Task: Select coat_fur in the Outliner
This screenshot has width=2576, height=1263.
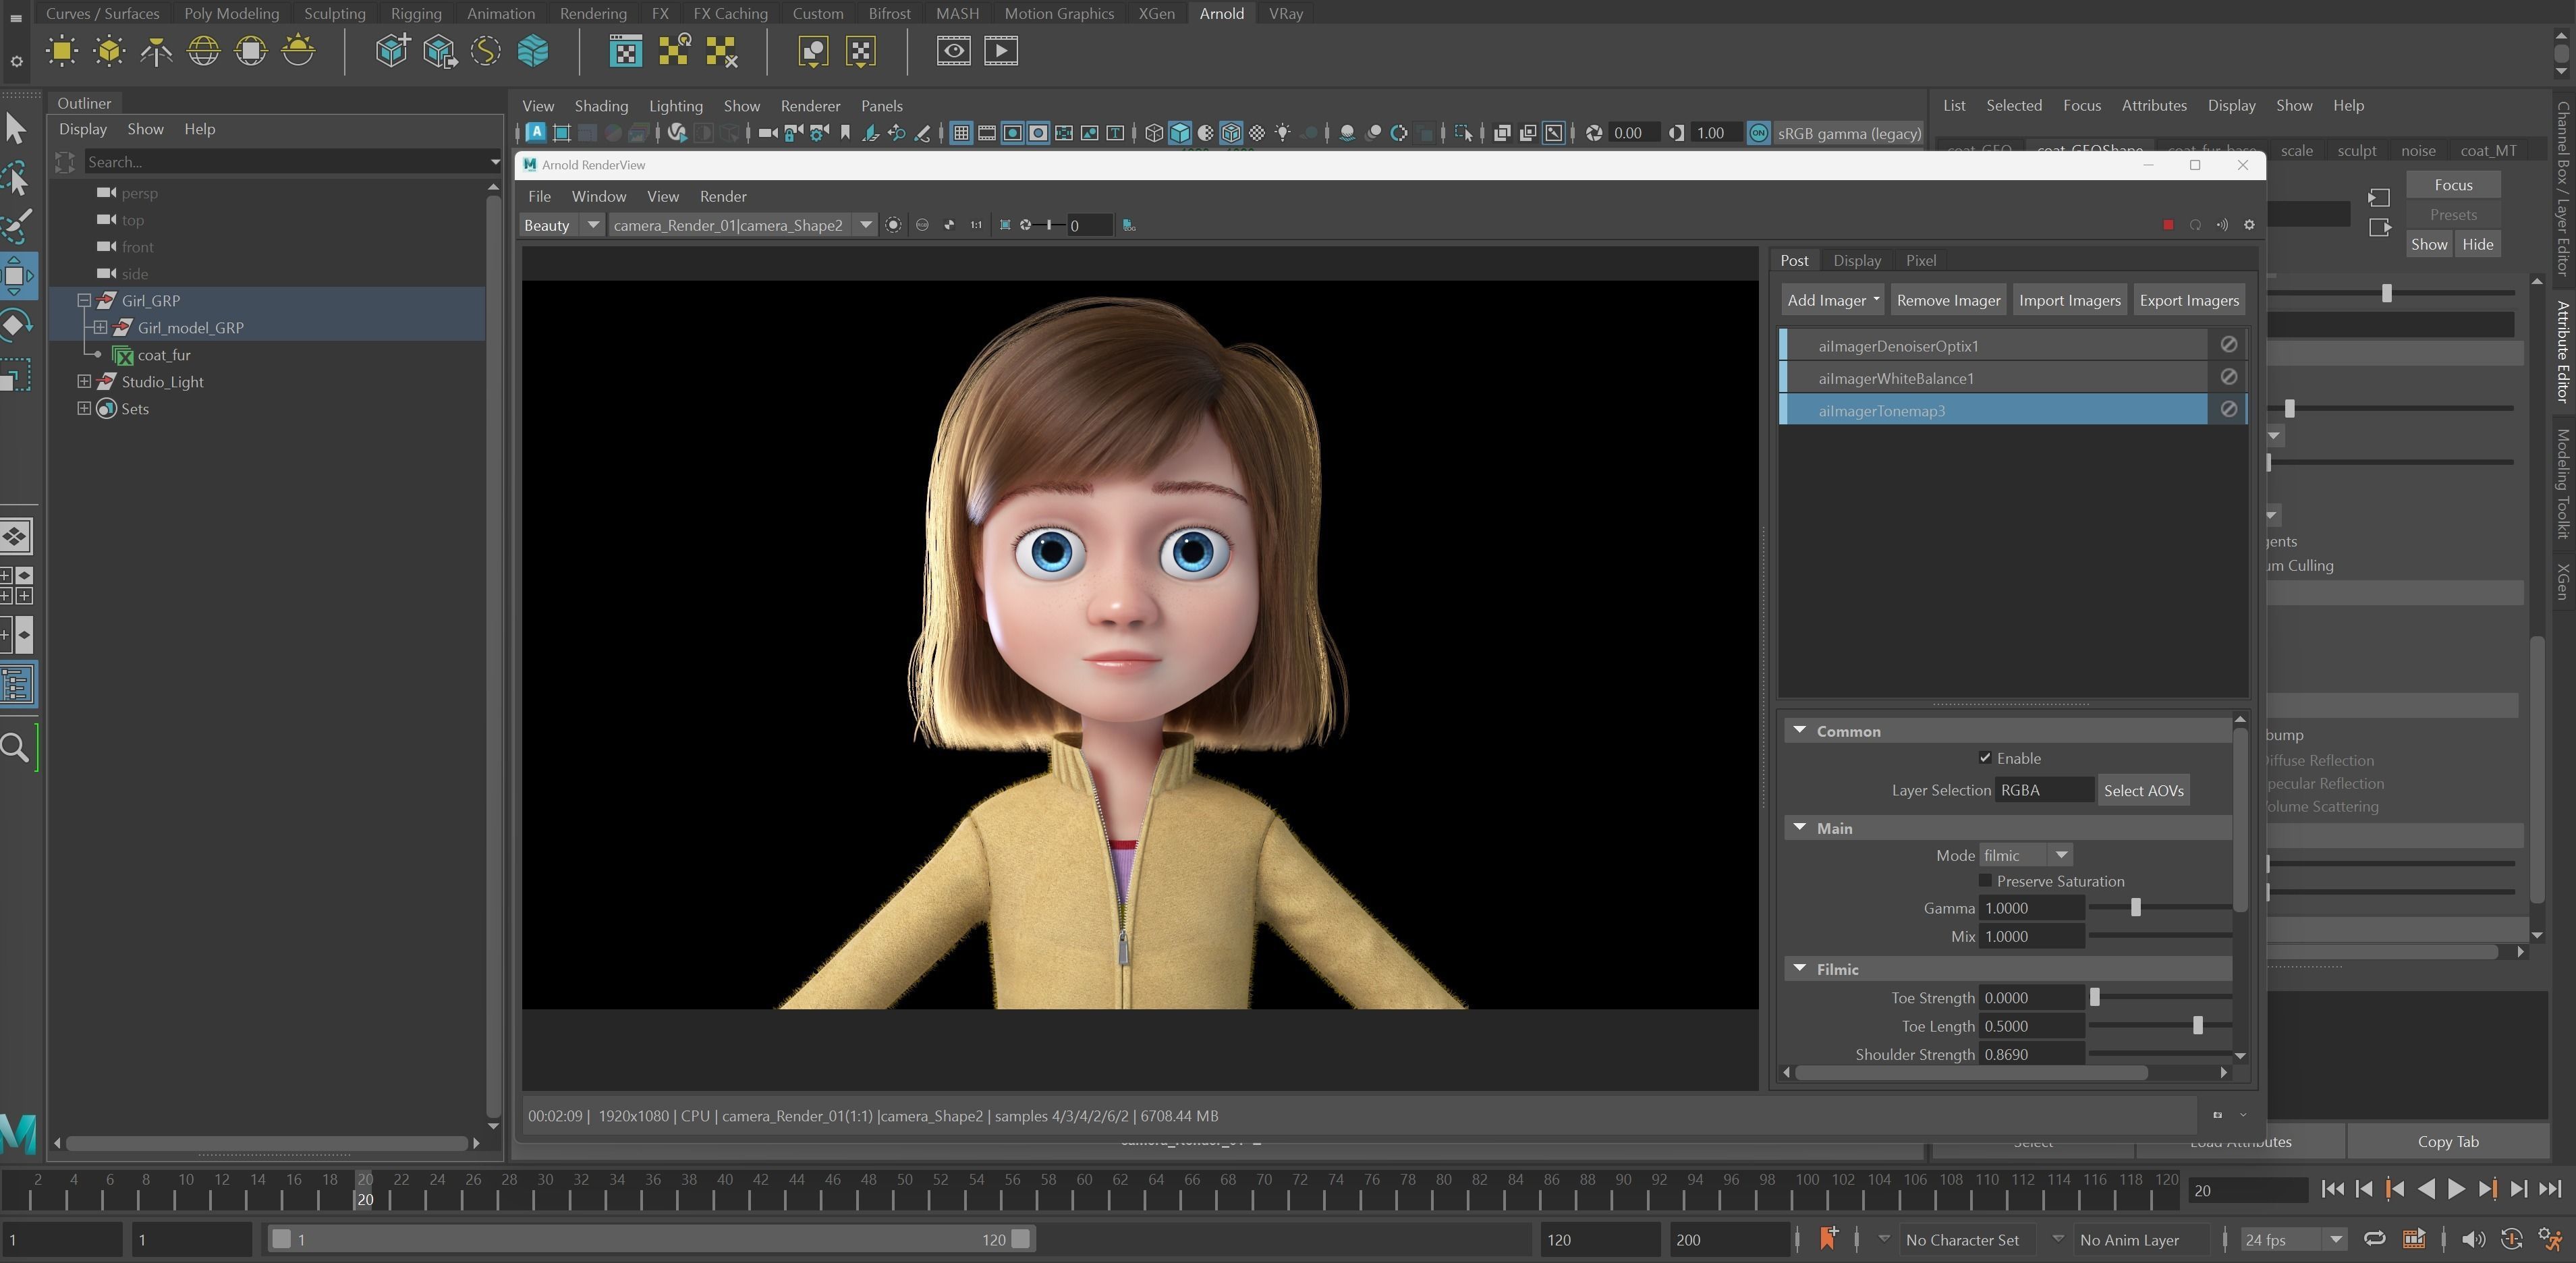Action: coord(164,354)
